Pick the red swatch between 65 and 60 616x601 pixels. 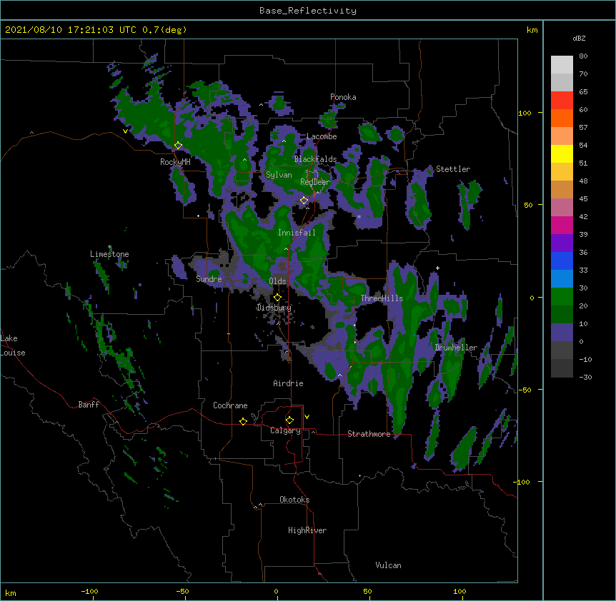[x=562, y=101]
